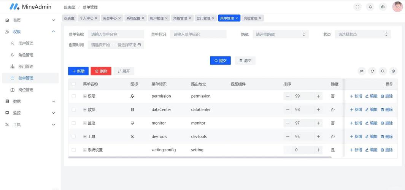
Task: Open the 状态 select dropdown
Action: [363, 34]
